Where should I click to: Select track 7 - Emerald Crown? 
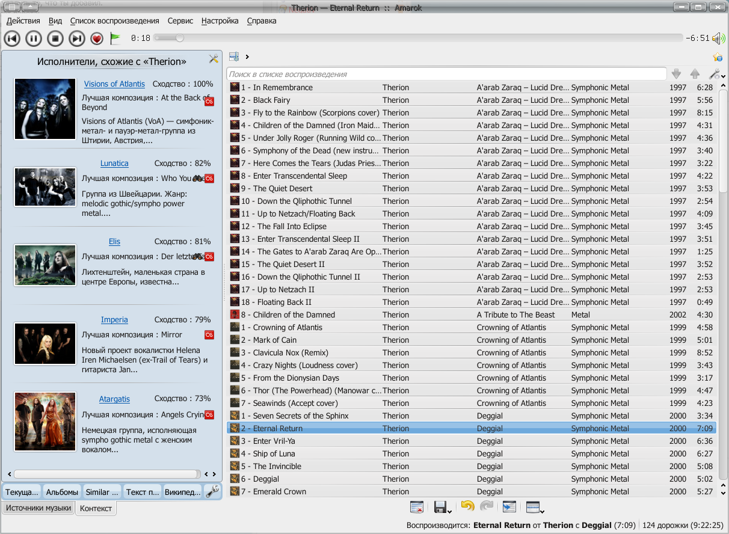(x=472, y=491)
